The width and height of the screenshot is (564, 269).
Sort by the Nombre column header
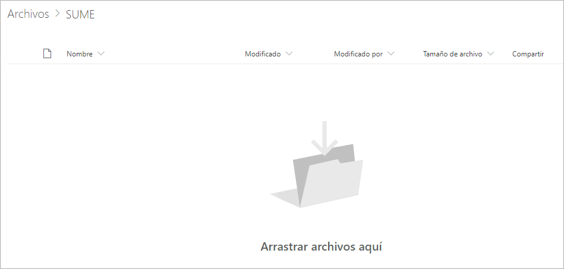pos(80,54)
